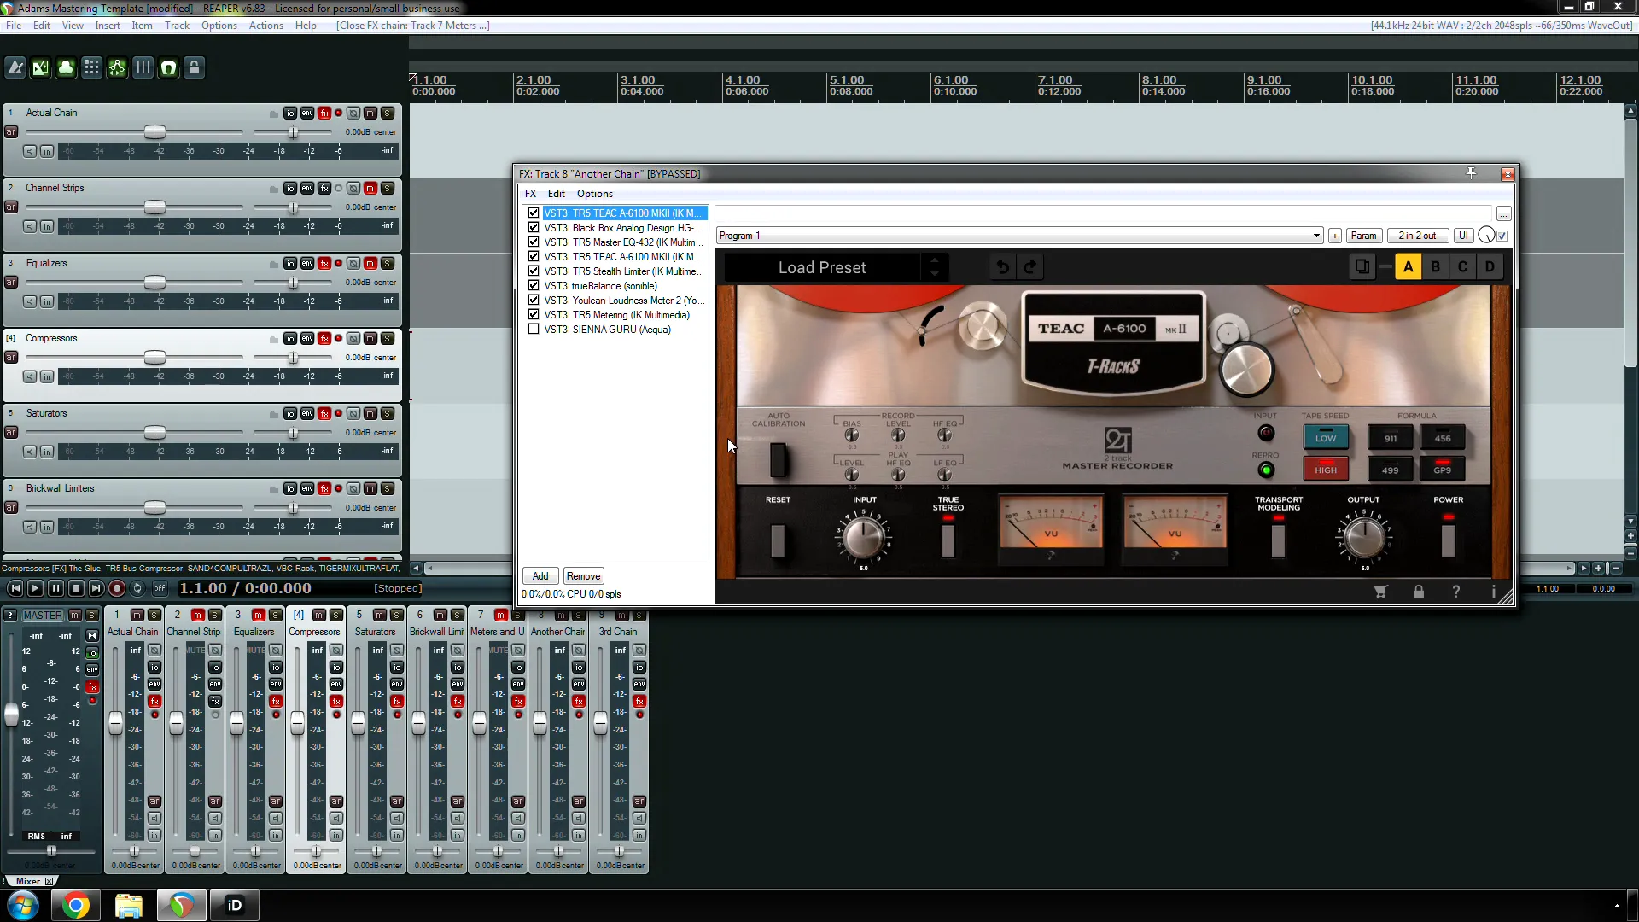The height and width of the screenshot is (922, 1639).
Task: Click Compressors track pan slider
Action: point(293,358)
